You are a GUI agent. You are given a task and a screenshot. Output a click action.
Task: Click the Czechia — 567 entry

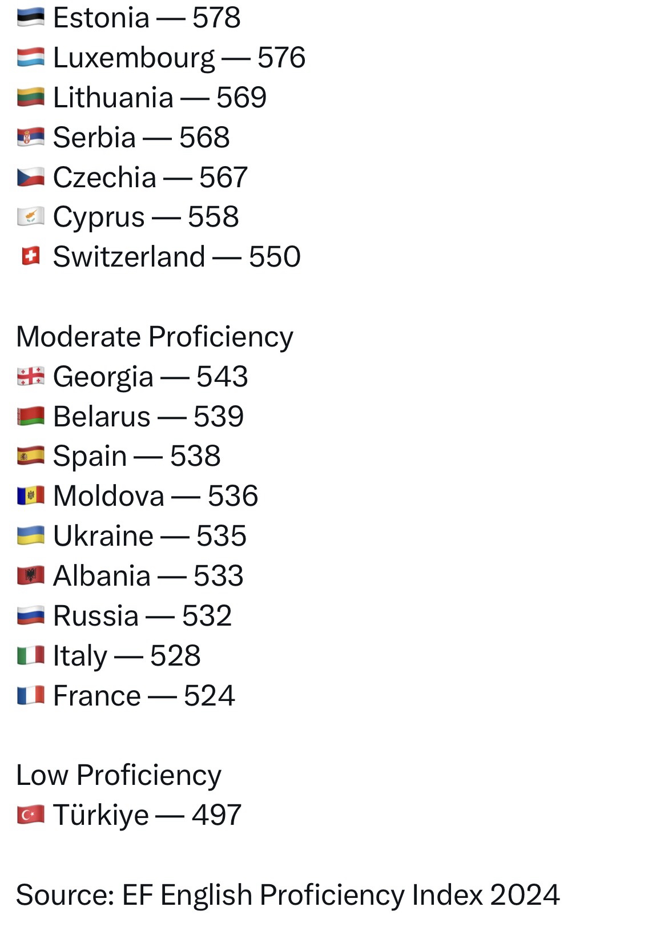point(150,178)
